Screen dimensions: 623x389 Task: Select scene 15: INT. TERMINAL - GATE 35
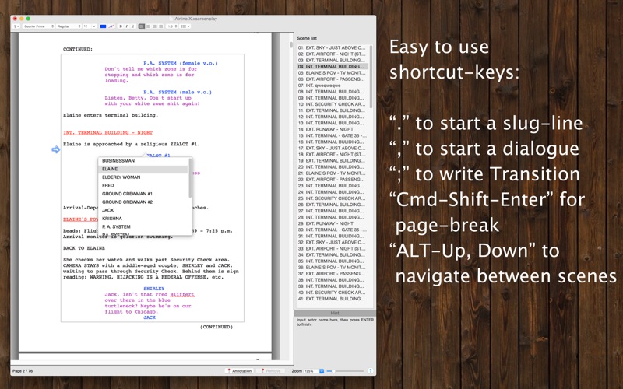(x=332, y=135)
